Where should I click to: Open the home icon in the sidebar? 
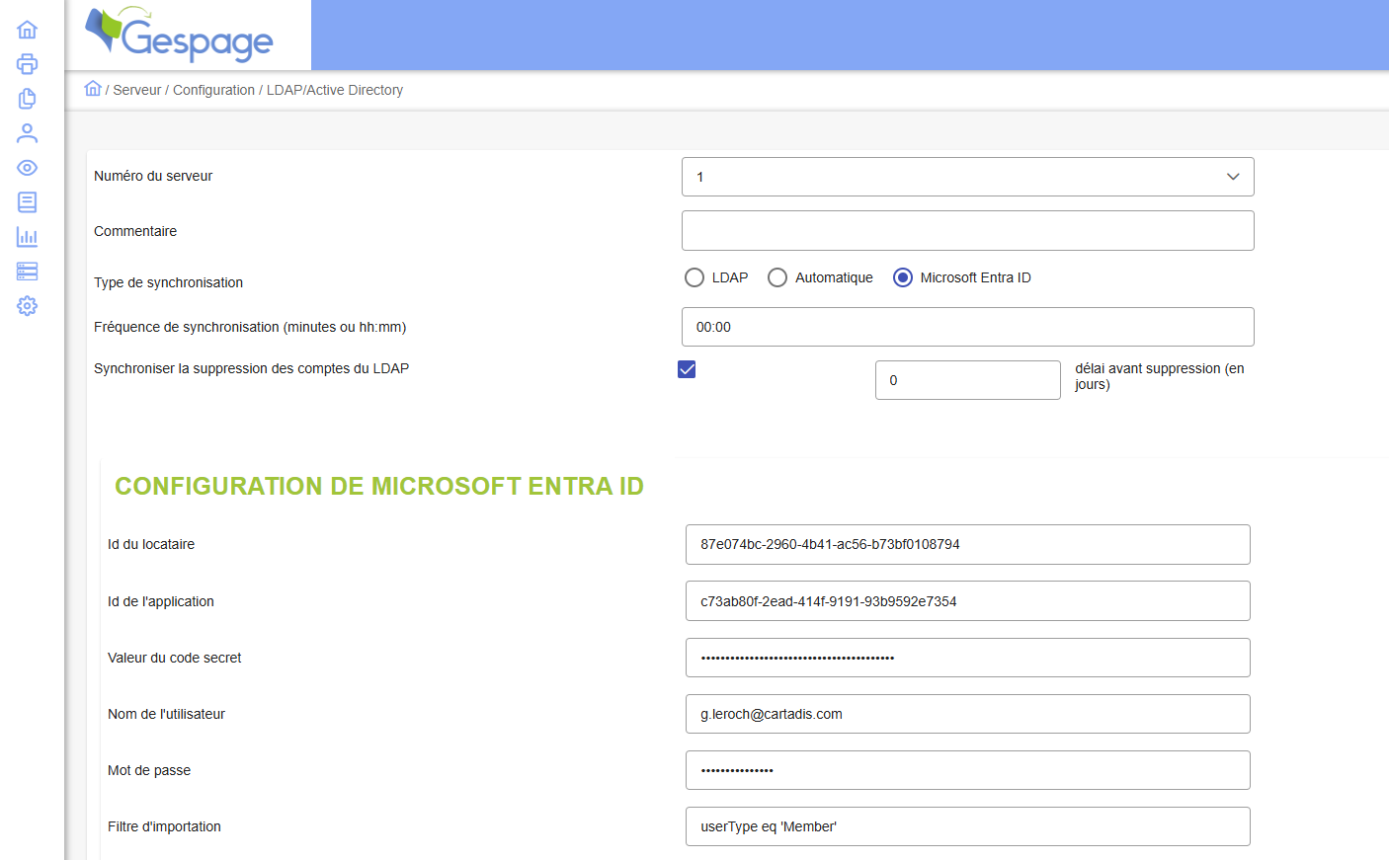(x=28, y=30)
